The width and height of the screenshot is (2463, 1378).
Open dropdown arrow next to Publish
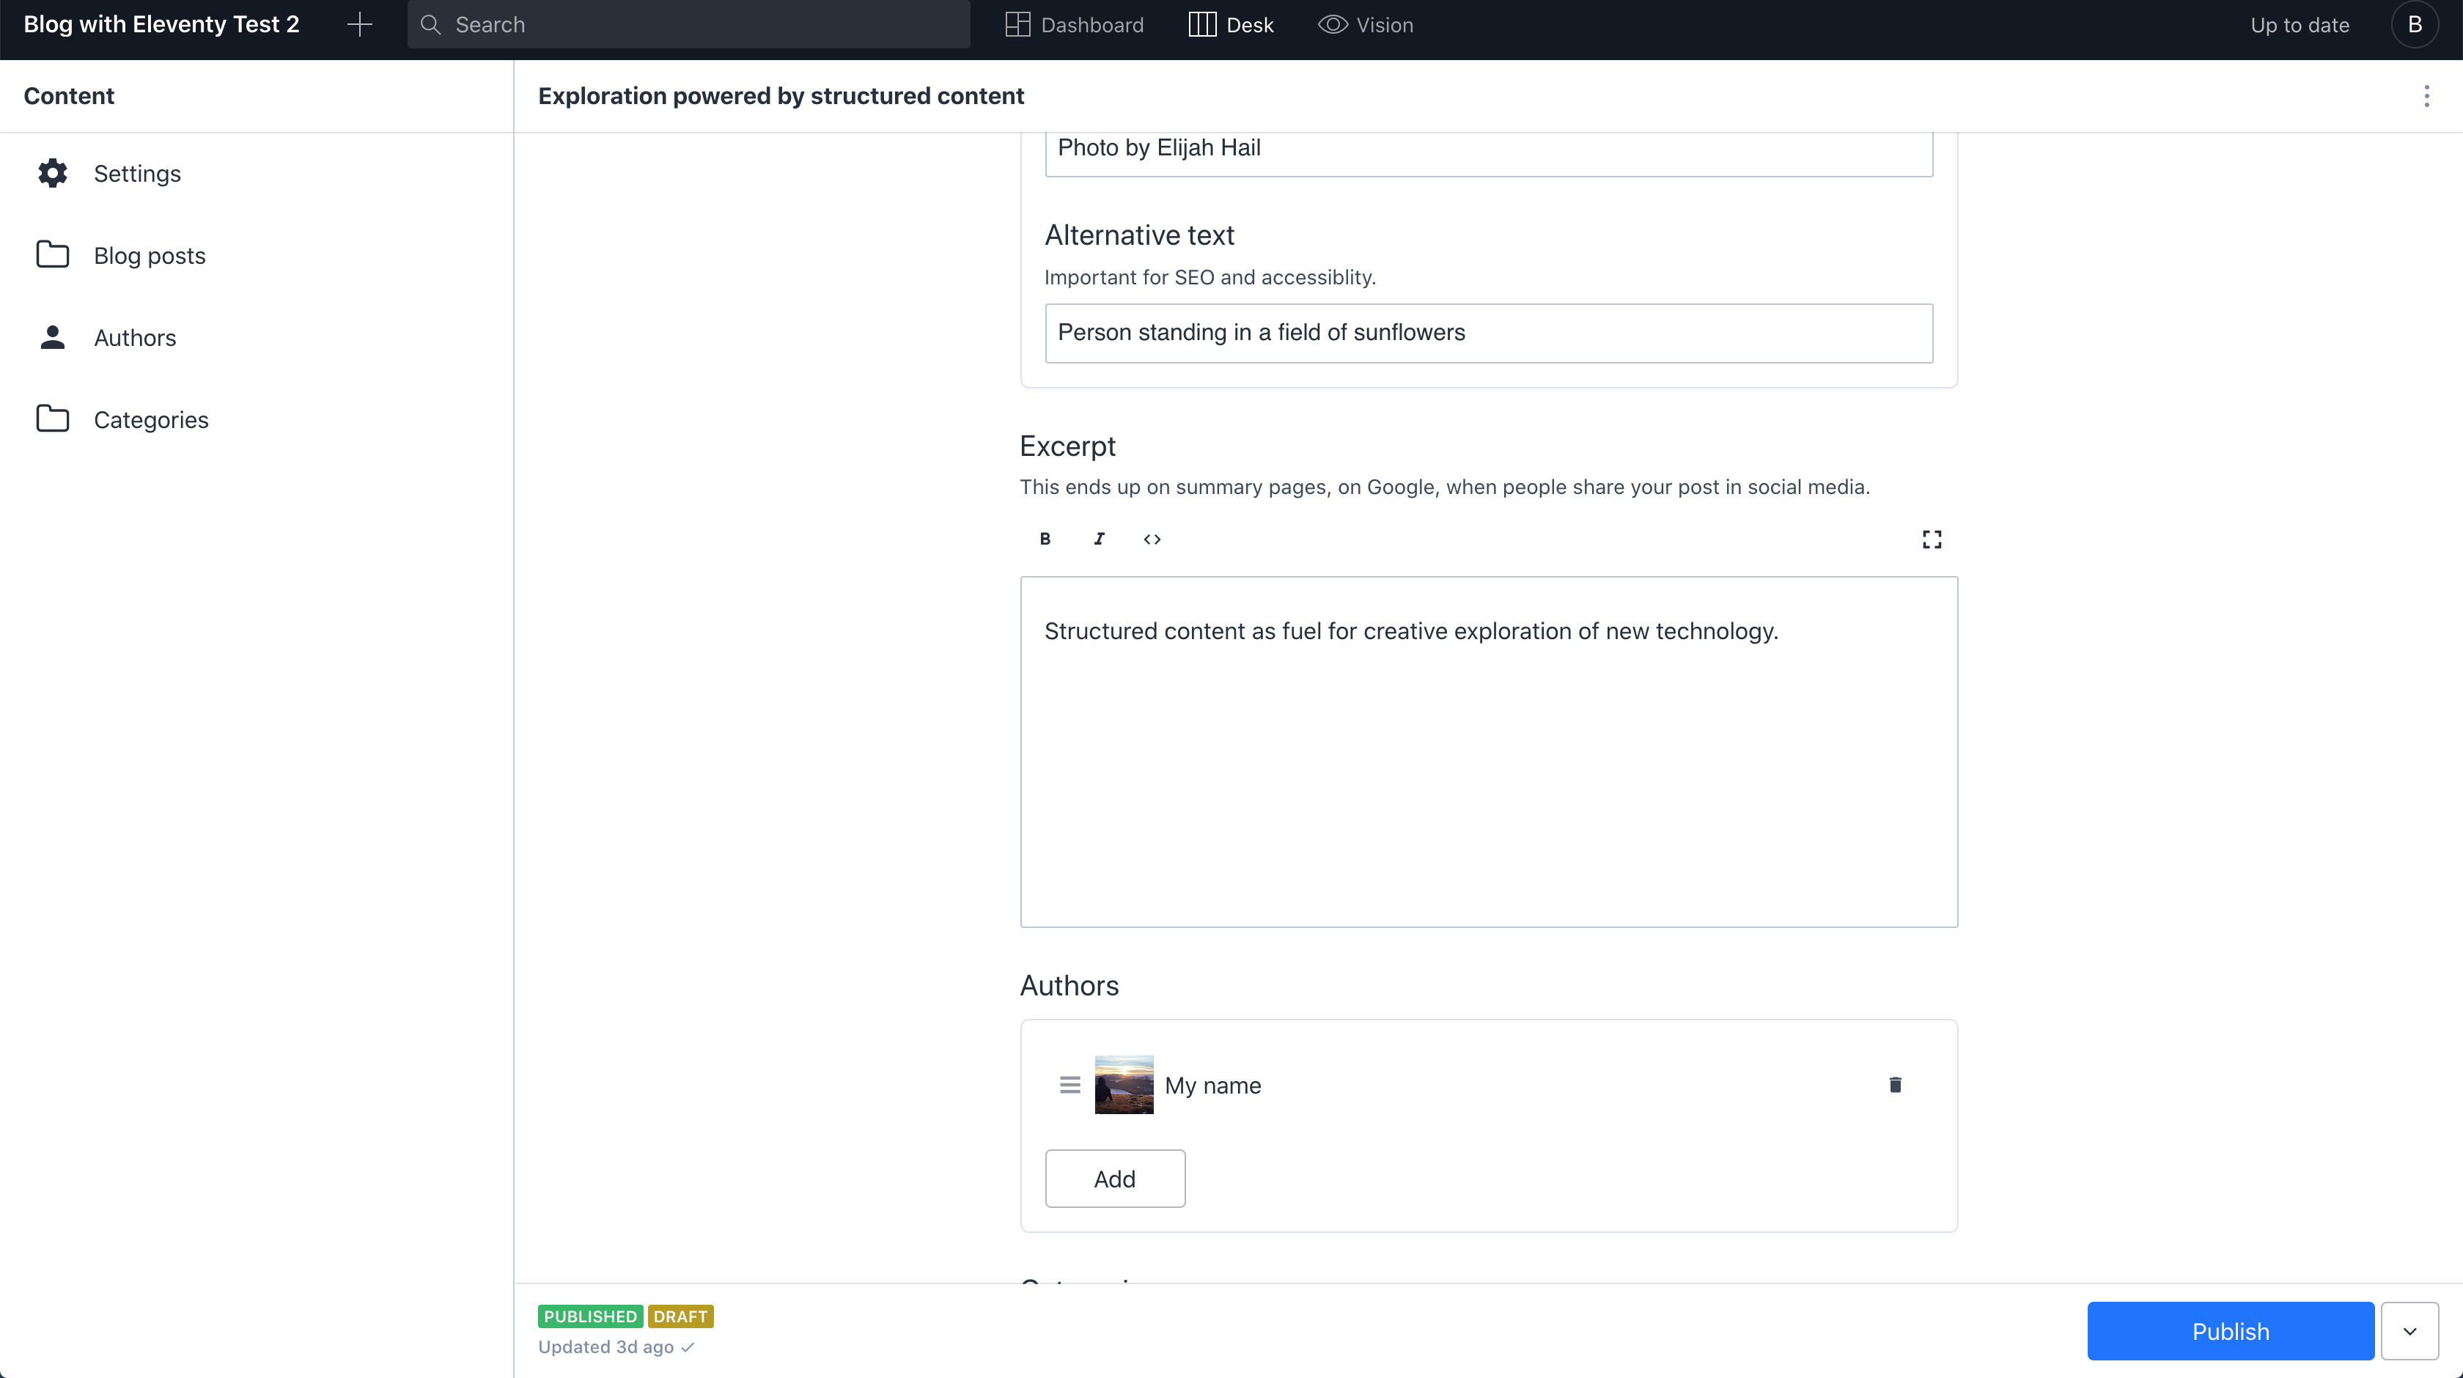coord(2409,1331)
